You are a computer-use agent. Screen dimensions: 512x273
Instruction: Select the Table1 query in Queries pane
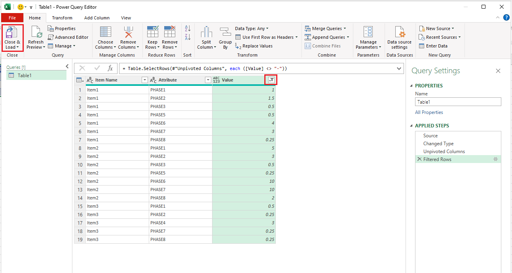pos(36,76)
